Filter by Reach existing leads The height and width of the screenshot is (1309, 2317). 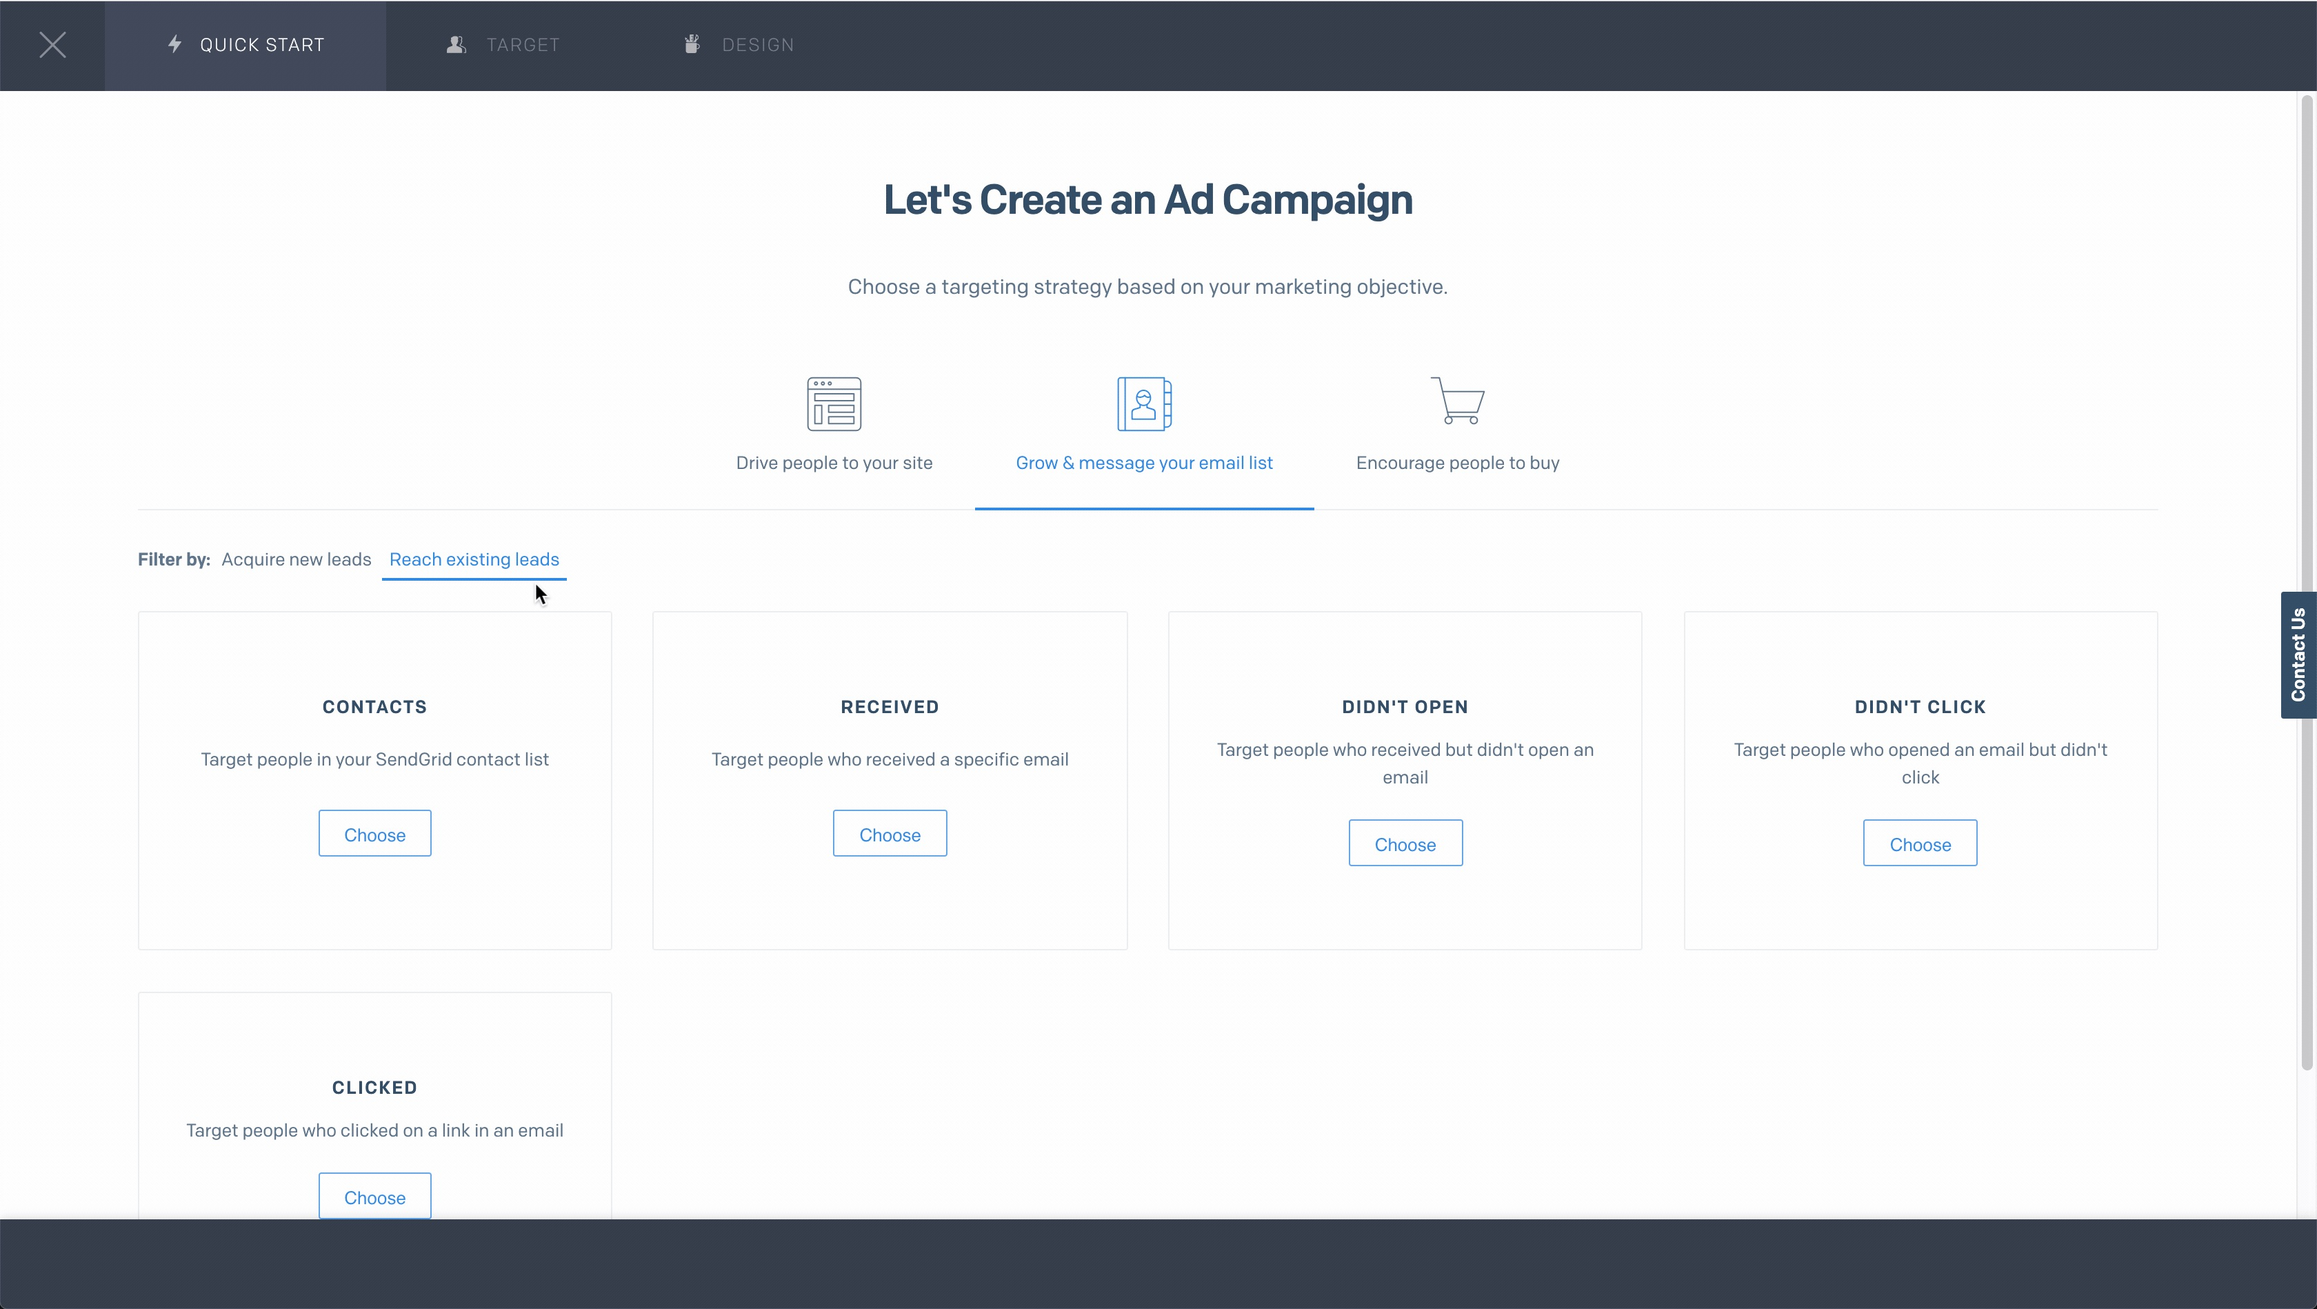coord(474,559)
